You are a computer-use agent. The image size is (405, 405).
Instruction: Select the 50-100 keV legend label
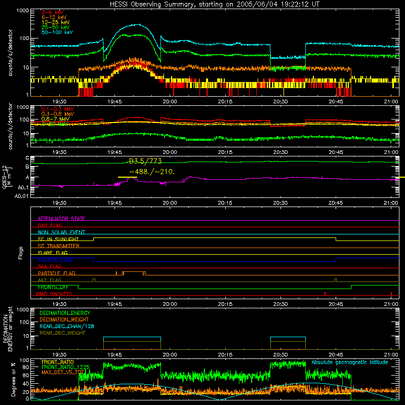(57, 32)
